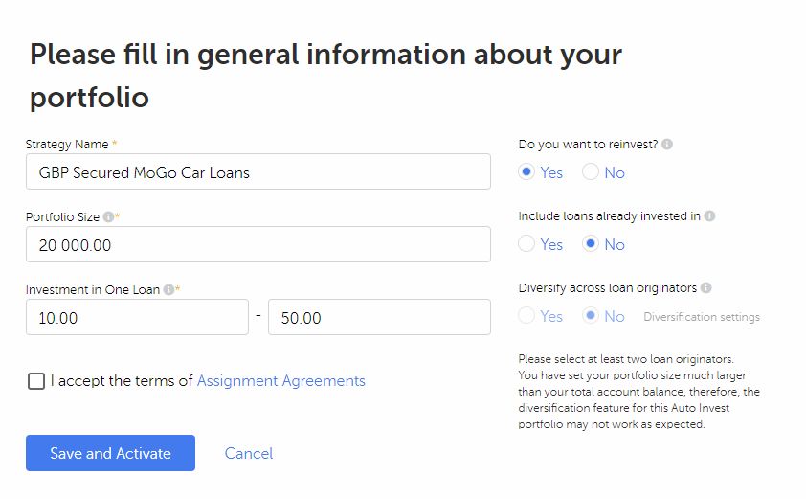Select the maximum investment field showing 50.00
The height and width of the screenshot is (499, 806).
379,317
